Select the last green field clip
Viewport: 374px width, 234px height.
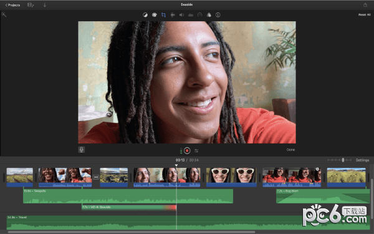click(346, 177)
